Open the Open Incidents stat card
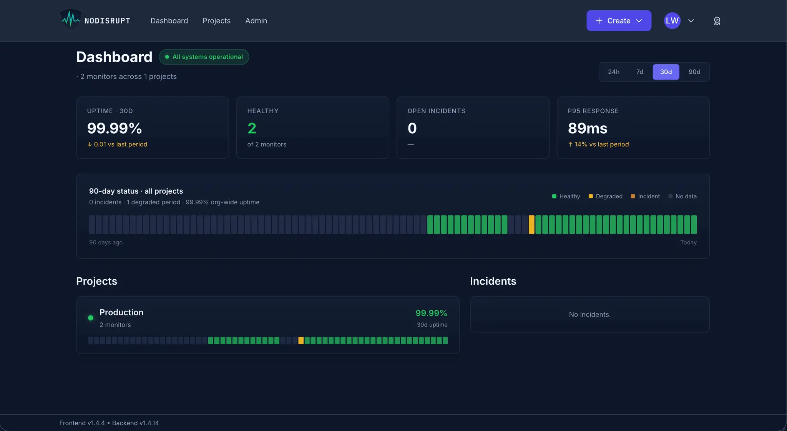The image size is (787, 431). click(x=473, y=128)
